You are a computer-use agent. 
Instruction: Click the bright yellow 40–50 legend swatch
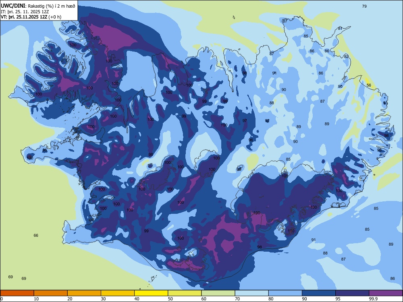151,293
